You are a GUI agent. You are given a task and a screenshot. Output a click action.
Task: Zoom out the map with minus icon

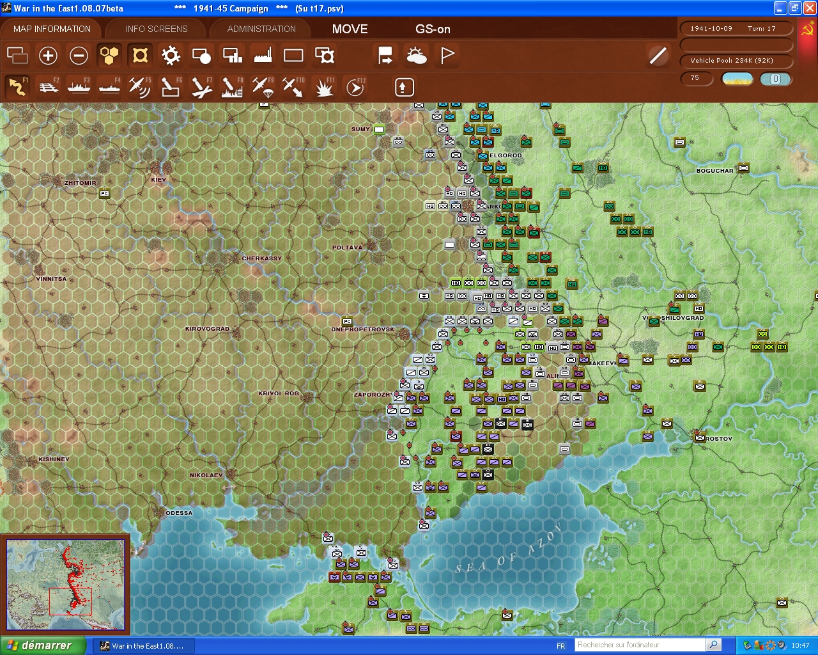pos(79,56)
